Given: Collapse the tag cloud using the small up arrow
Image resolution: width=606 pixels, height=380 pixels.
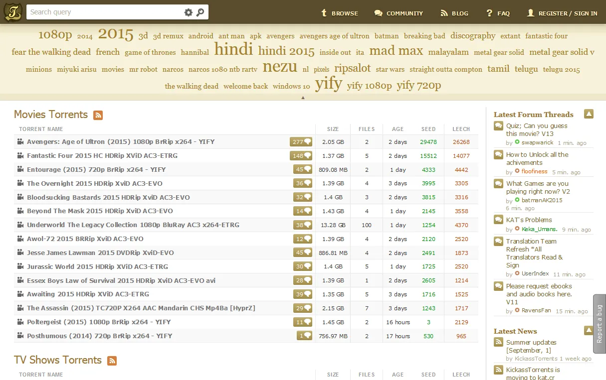Looking at the screenshot, I should point(303,98).
